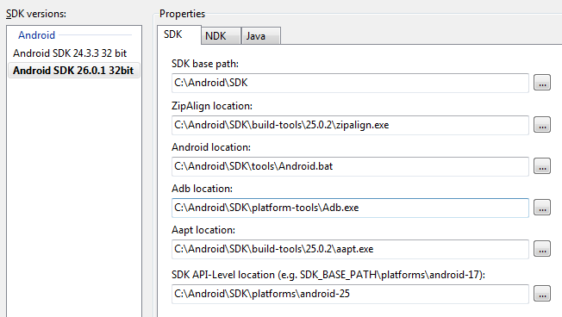Click the 'Adb location:' label
562x317 pixels.
[x=203, y=189]
